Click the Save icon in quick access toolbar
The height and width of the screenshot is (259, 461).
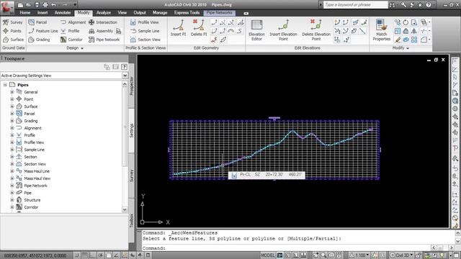pos(37,5)
